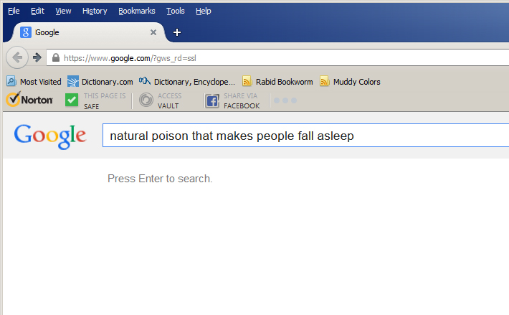509x315 pixels.
Task: Close the Google tab
Action: tap(153, 32)
